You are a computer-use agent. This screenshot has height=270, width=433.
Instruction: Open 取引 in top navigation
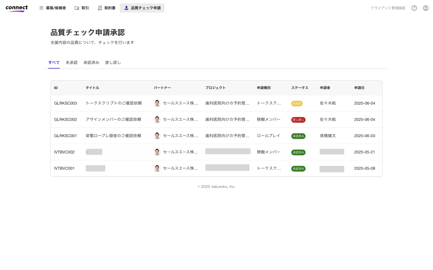[82, 8]
